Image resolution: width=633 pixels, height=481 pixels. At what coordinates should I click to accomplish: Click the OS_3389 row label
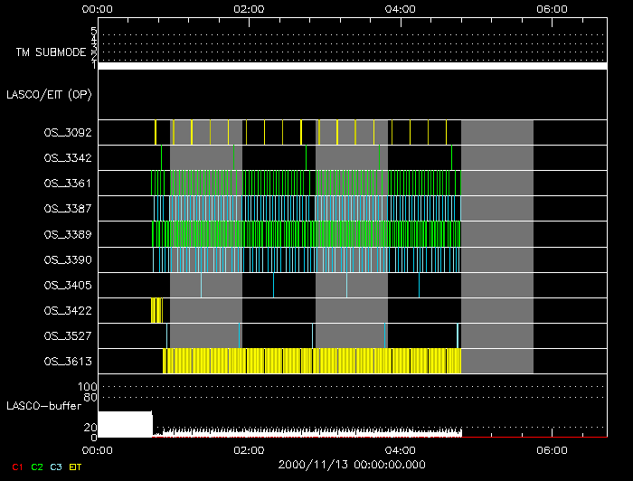tap(67, 234)
